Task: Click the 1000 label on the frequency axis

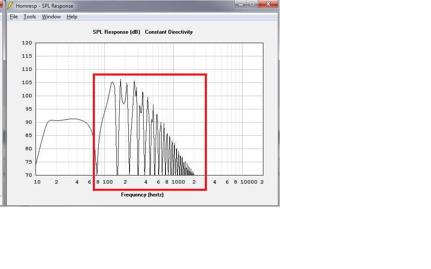Action: click(178, 182)
